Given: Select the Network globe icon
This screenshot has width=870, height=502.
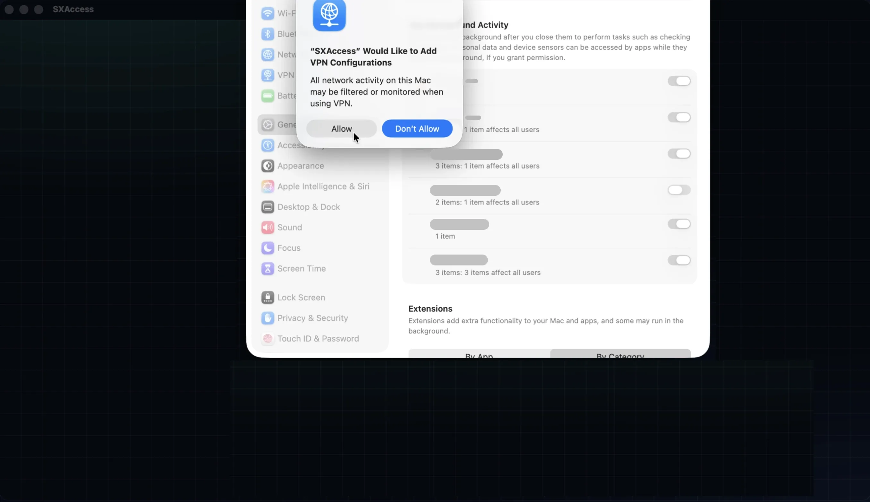Looking at the screenshot, I should coord(268,55).
